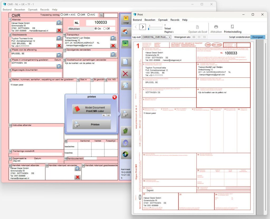270x219 pixels.
Task: Clear the Afzender field with red X
Action: (x=59, y=30)
